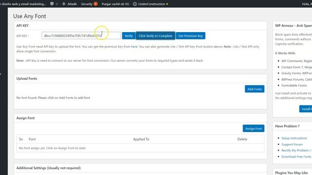
Task: Click the Additional Settings section heading
Action: pos(49,168)
